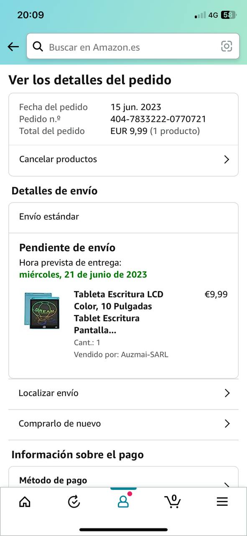
Task: Open the Buy Again refresh icon
Action: tap(74, 501)
